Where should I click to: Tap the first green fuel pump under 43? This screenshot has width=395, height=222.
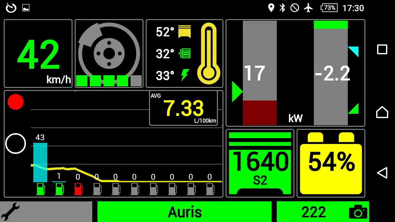[x=40, y=189]
